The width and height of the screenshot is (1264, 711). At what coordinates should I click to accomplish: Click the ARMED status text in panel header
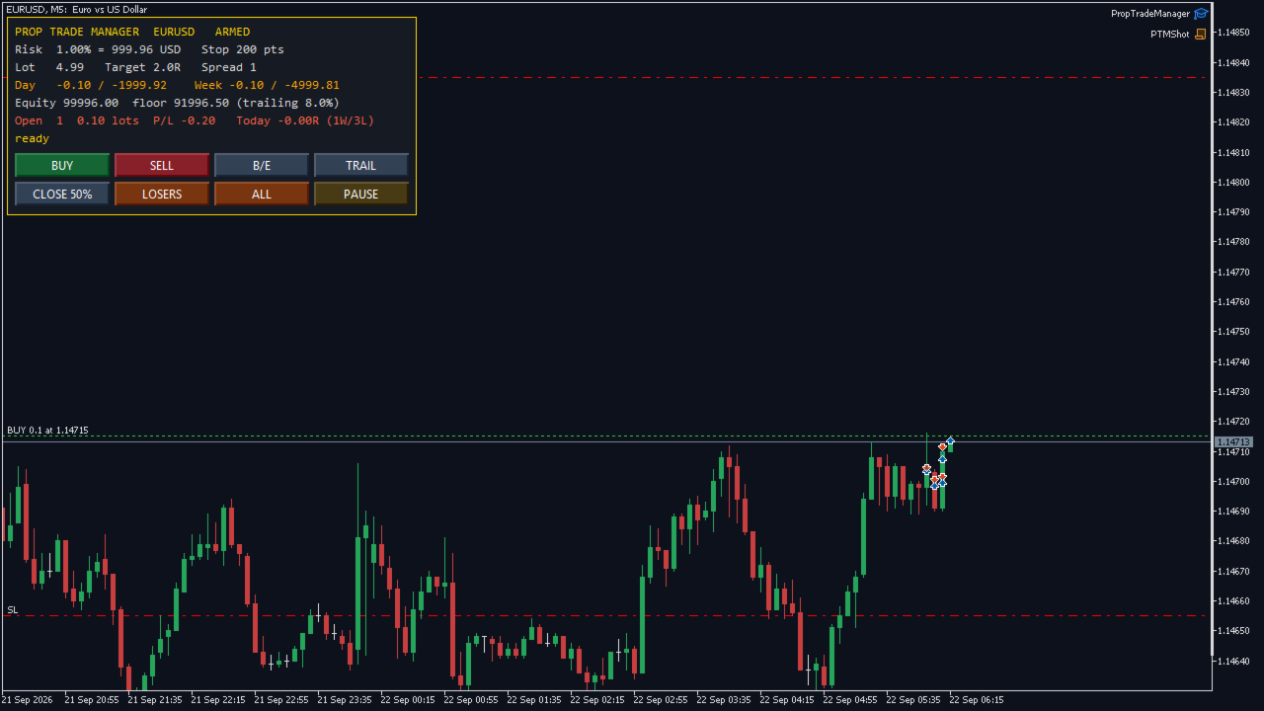tap(233, 32)
